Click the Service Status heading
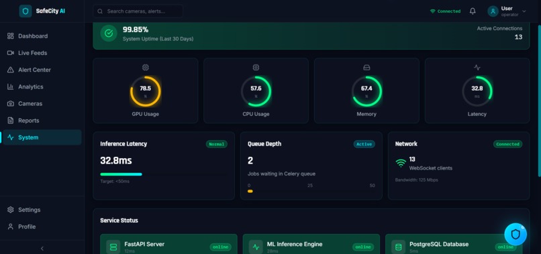541x254 pixels. click(x=119, y=220)
